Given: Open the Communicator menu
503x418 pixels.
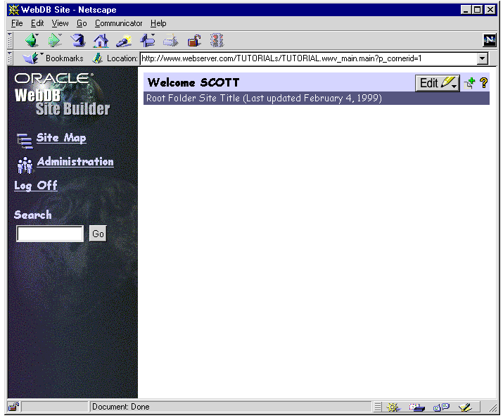Looking at the screenshot, I should 118,23.
